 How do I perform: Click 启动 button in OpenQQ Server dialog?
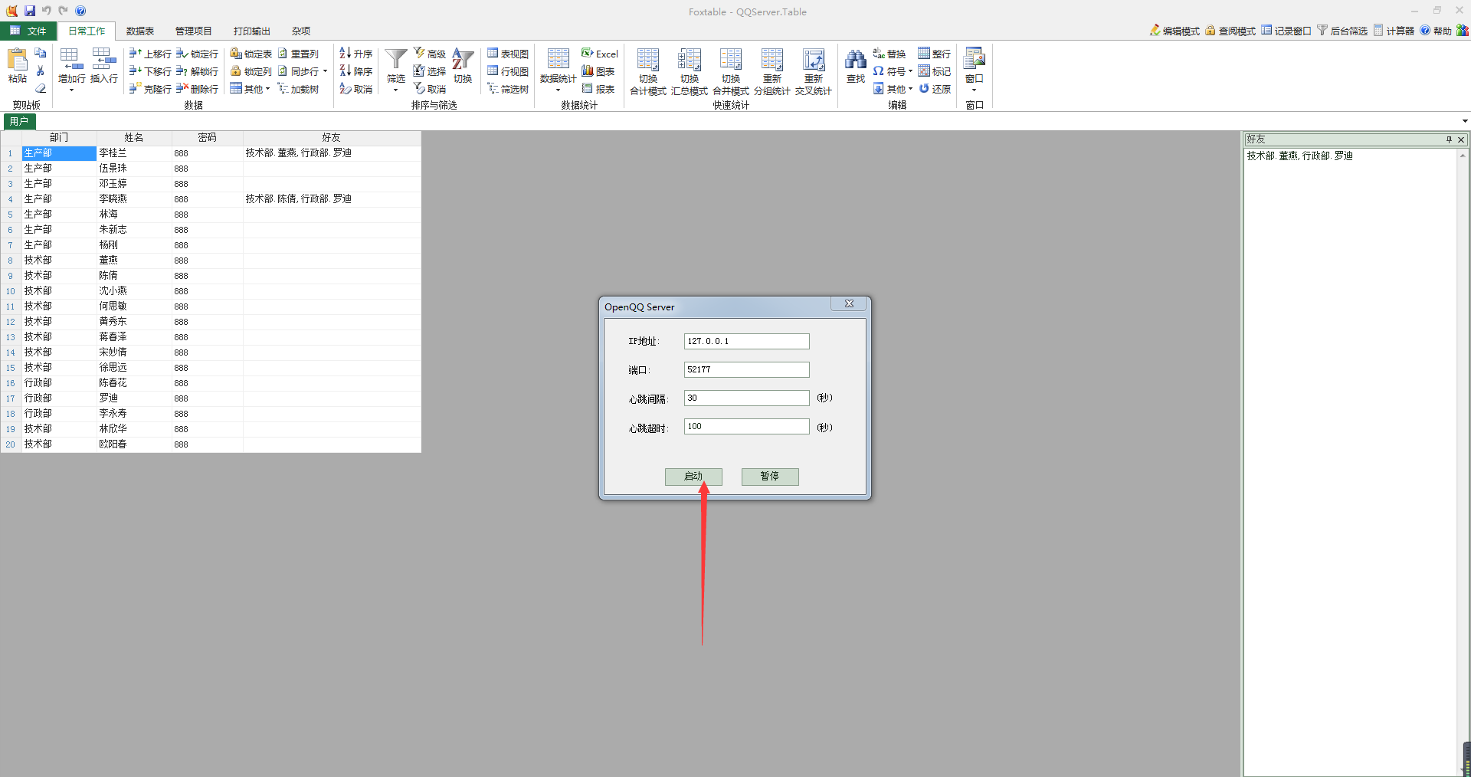coord(693,477)
